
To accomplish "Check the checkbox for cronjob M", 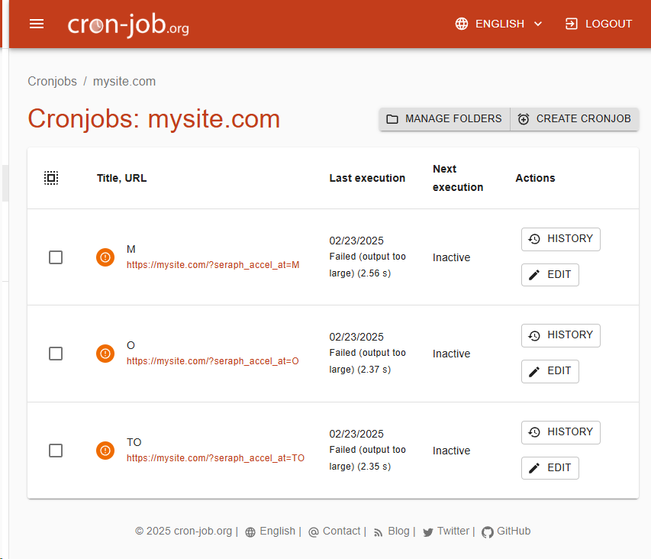I will click(x=56, y=257).
